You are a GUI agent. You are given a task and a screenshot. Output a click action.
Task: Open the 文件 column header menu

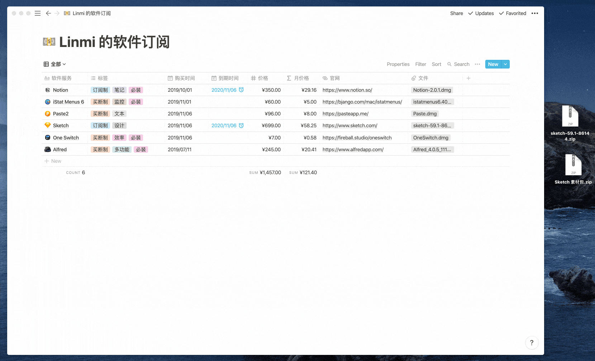435,78
